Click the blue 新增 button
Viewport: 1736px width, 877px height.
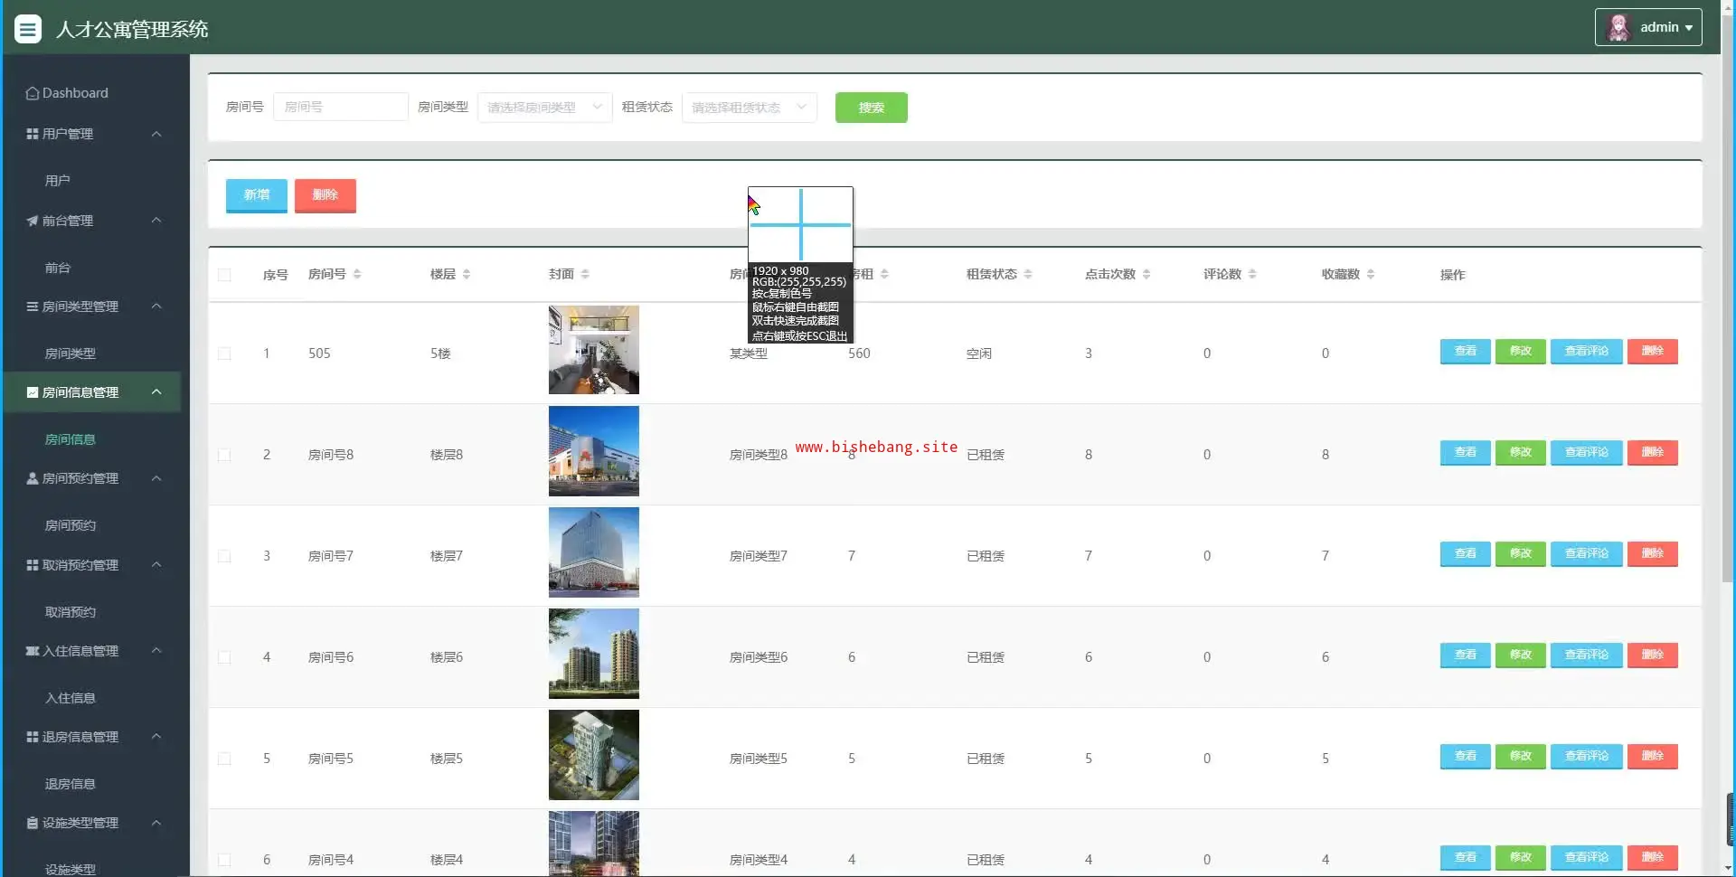pyautogui.click(x=256, y=195)
